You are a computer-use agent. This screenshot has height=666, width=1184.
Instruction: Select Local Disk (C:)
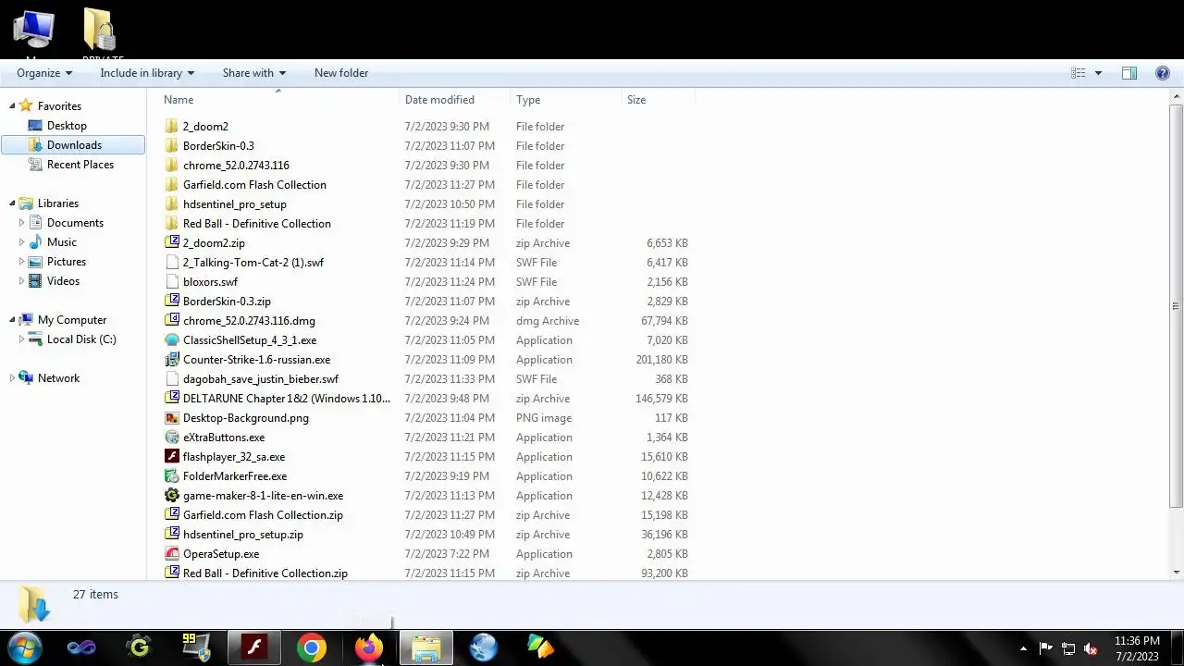point(81,339)
